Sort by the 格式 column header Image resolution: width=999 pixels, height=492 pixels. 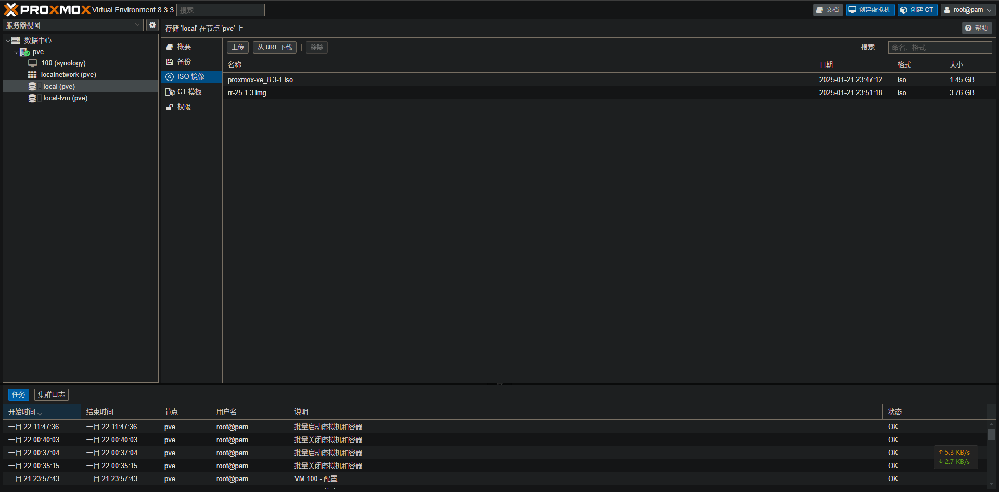coord(918,65)
